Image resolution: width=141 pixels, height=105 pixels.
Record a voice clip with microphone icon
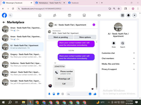pyautogui.click(x=49, y=94)
